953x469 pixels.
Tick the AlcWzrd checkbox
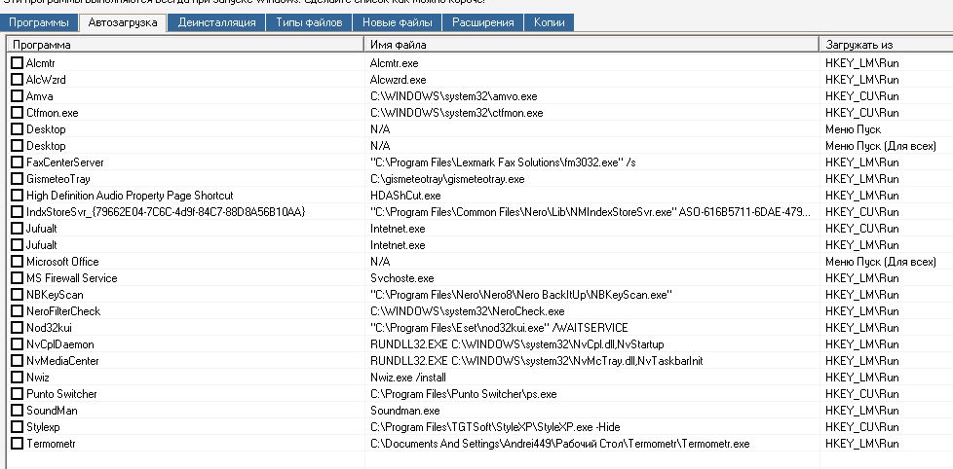coord(17,80)
